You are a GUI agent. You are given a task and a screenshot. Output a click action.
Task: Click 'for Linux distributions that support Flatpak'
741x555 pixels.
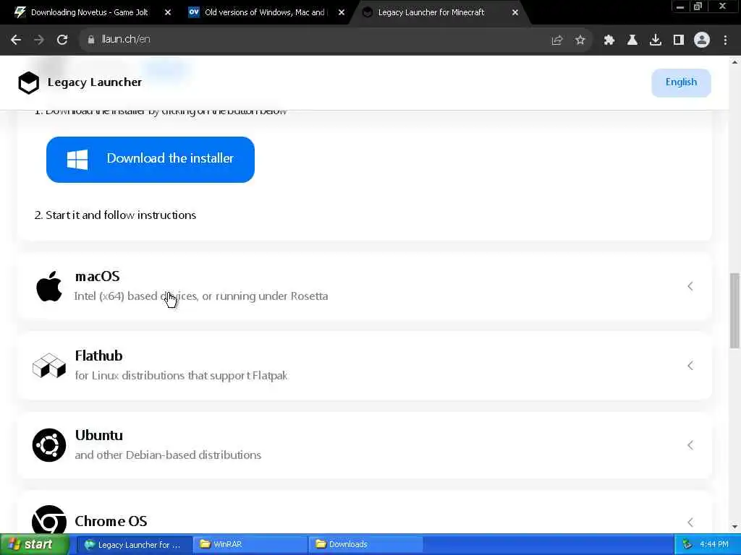click(x=181, y=376)
